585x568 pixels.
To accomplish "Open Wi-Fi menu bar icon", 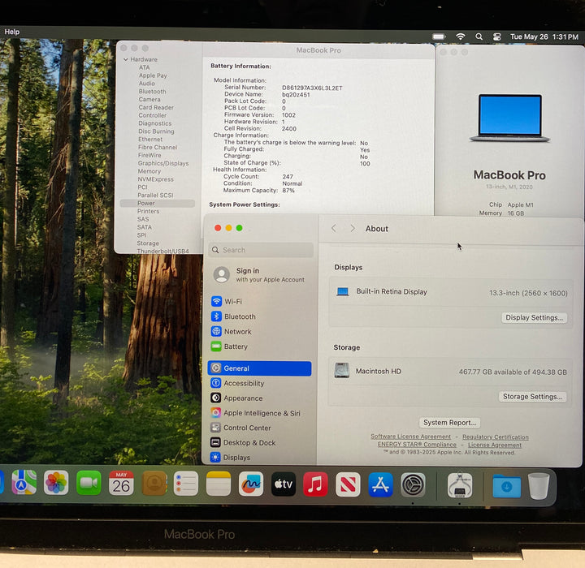I will 461,37.
